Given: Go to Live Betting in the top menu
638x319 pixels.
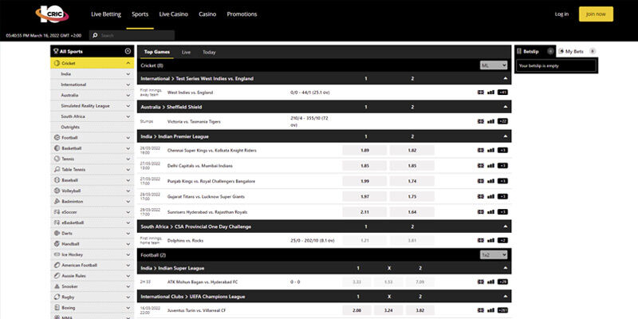Looking at the screenshot, I should coord(106,14).
